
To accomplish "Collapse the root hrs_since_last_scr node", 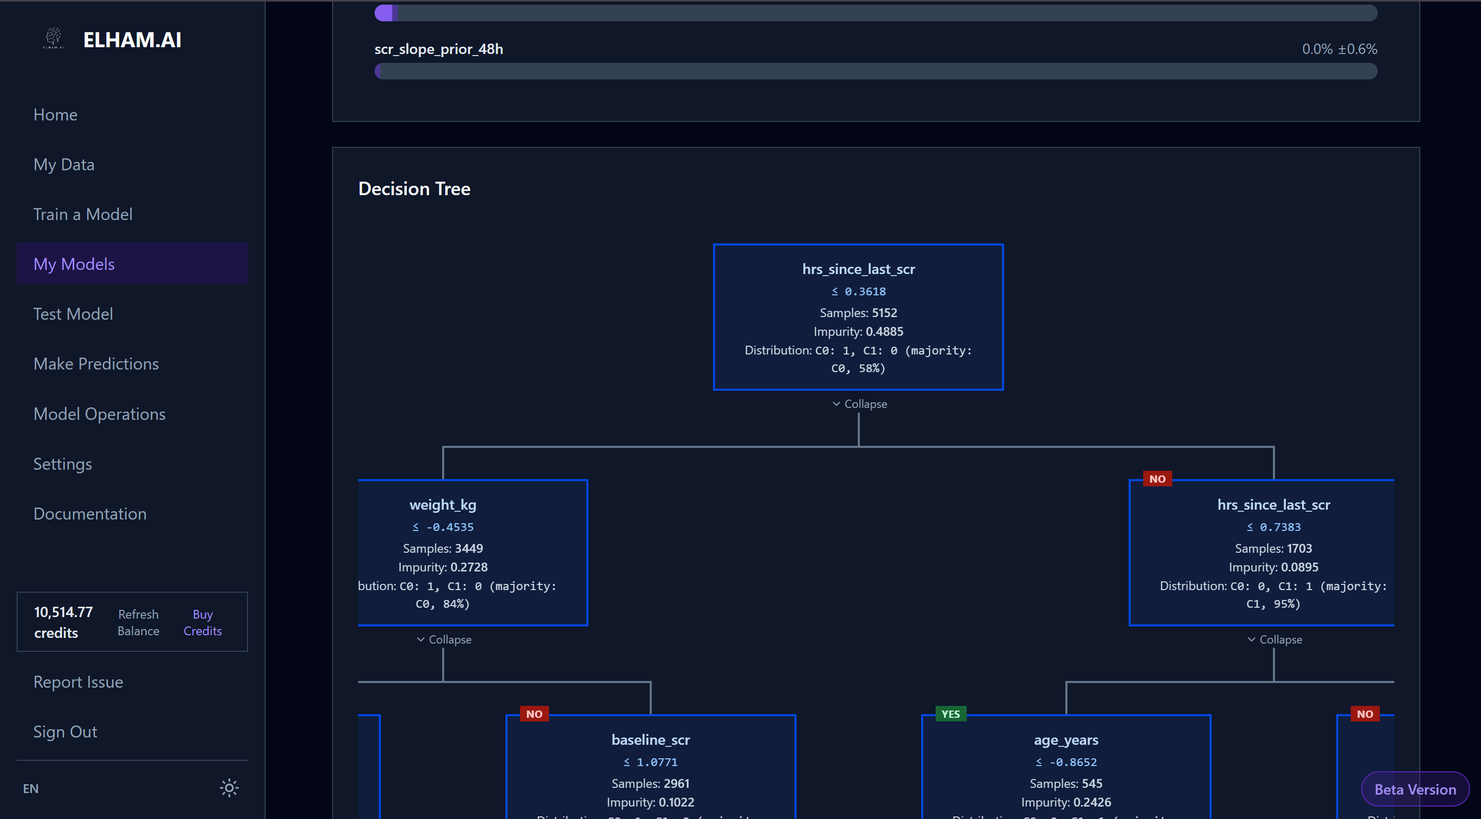I will pyautogui.click(x=859, y=404).
